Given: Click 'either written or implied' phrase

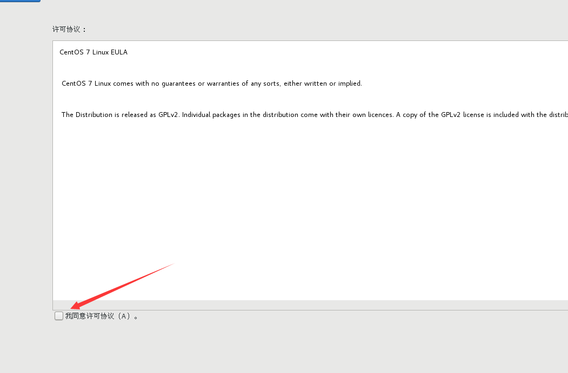Looking at the screenshot, I should pos(323,84).
